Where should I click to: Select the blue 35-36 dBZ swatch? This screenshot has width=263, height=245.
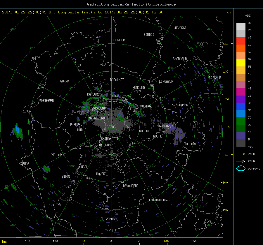click(241, 107)
